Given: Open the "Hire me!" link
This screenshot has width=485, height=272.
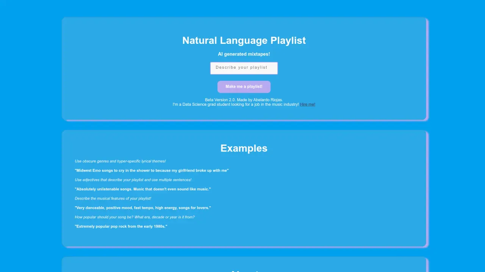Looking at the screenshot, I should point(308,105).
